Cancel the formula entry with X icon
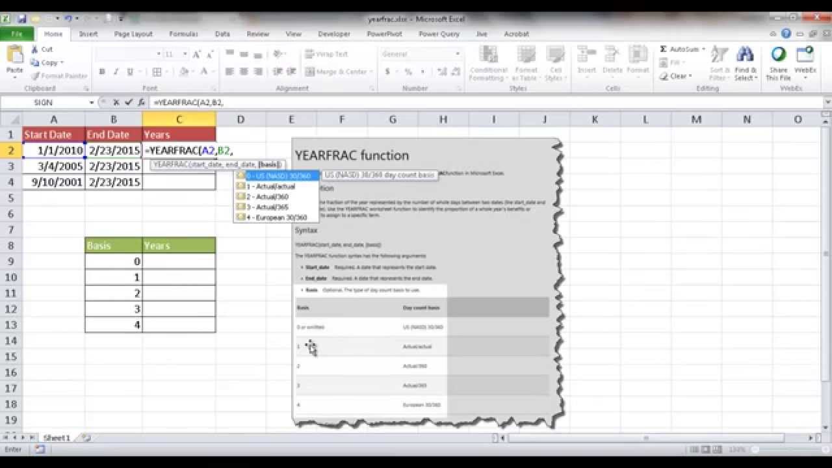The image size is (832, 468). (x=116, y=103)
